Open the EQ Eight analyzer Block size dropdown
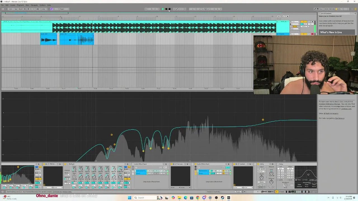358x201 pixels. point(67,175)
